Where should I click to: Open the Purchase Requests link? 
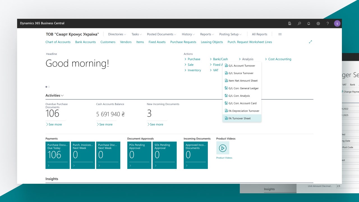[x=183, y=42]
